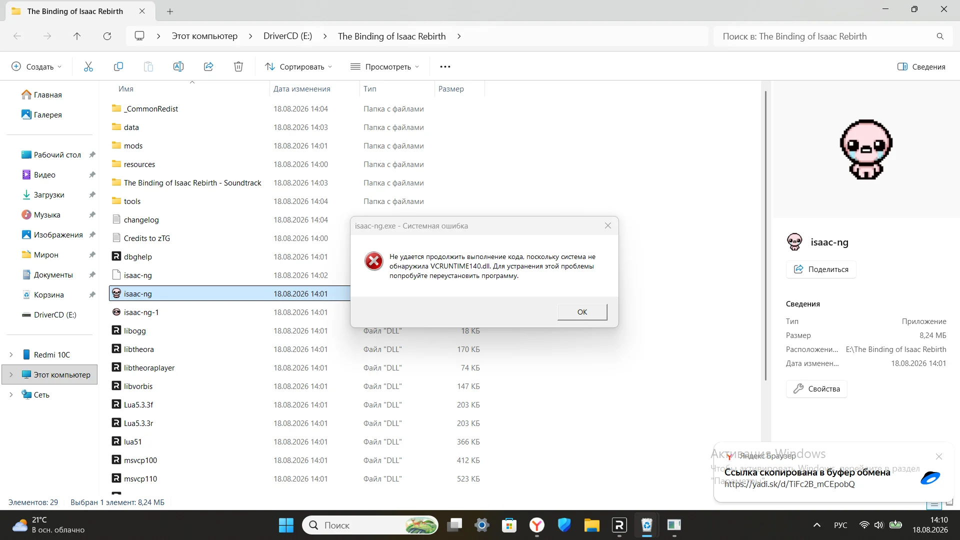Click the search magnifier icon
The image size is (960, 540).
(x=940, y=36)
